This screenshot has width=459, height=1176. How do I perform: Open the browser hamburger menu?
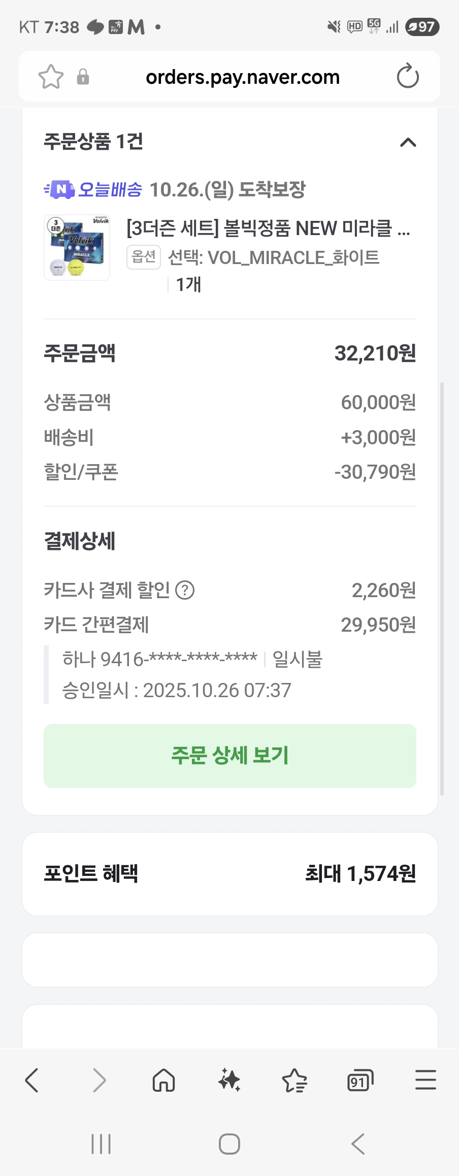[x=425, y=1080]
